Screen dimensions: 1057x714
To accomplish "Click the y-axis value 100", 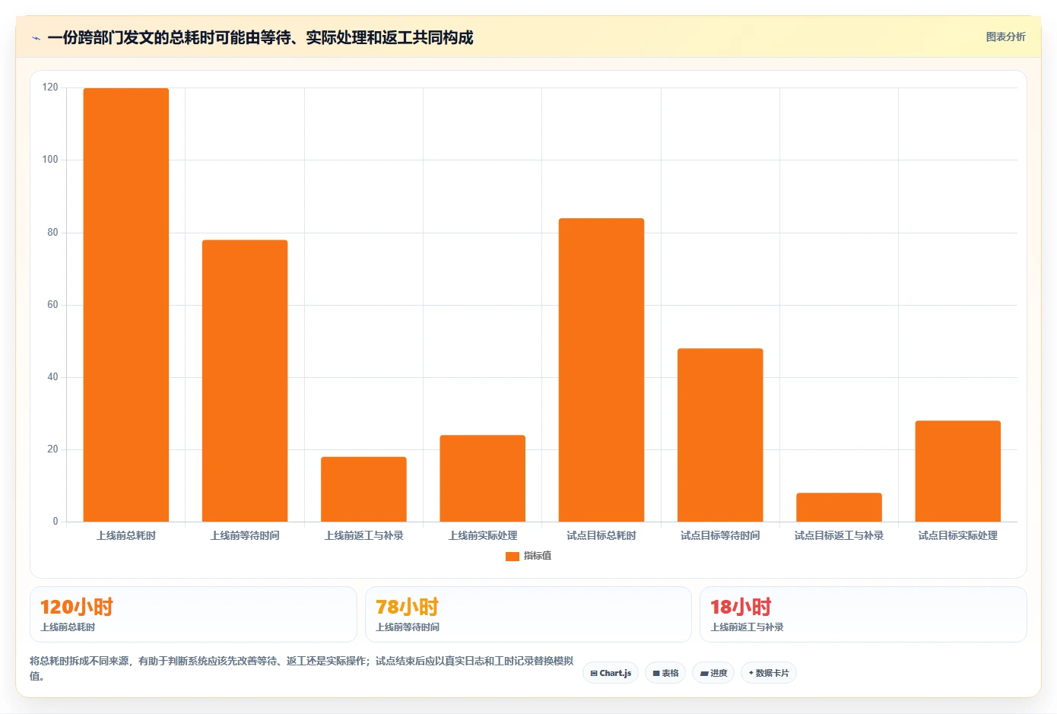I will point(50,160).
